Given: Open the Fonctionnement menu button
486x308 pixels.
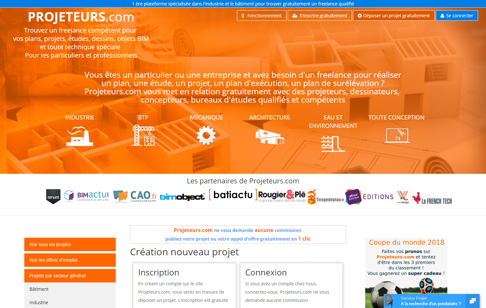Looking at the screenshot, I should [x=262, y=16].
